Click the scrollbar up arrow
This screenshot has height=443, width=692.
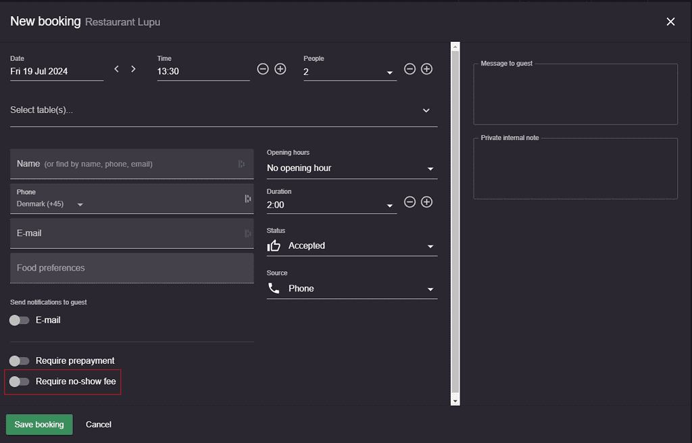pyautogui.click(x=455, y=47)
